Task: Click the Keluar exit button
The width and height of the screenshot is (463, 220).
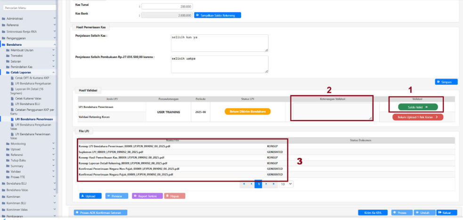Action: (447, 212)
